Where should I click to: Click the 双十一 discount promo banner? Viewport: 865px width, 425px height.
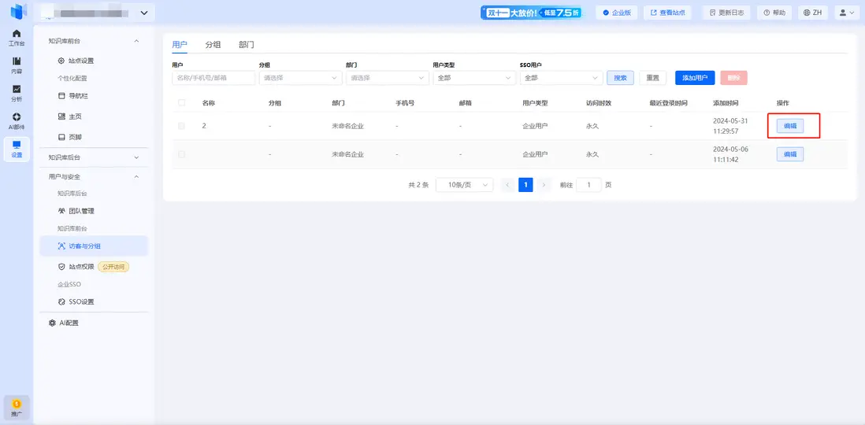(532, 13)
